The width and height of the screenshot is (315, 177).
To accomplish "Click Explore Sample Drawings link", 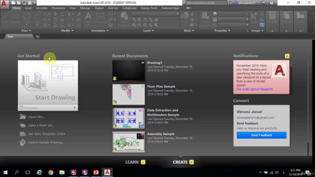I will (46, 143).
